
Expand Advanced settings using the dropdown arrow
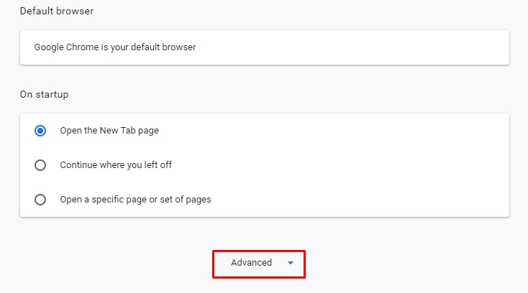pos(290,263)
